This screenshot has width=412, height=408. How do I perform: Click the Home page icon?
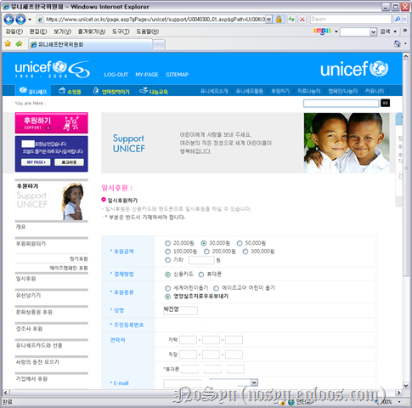[398, 43]
